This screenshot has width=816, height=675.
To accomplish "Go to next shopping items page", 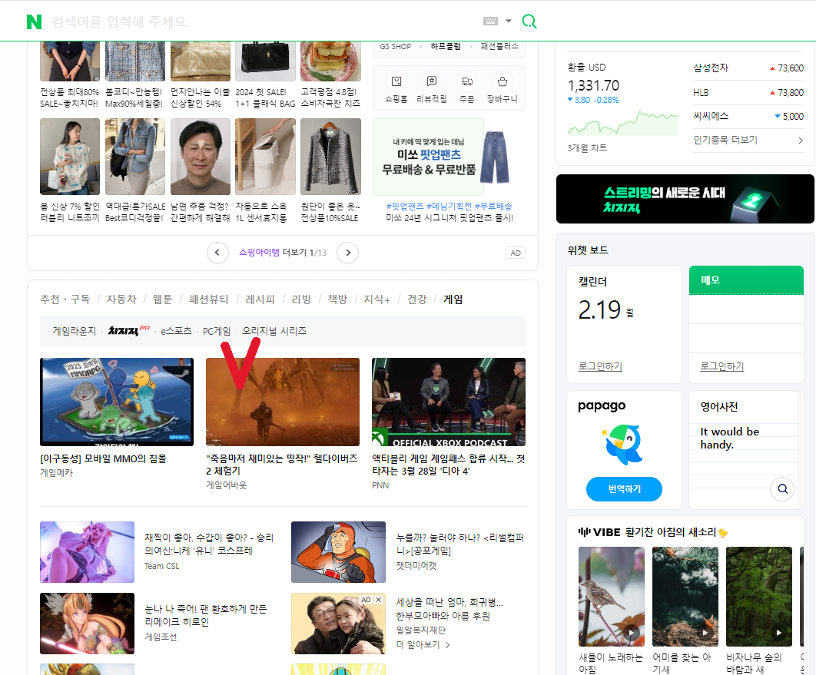I will 348,253.
